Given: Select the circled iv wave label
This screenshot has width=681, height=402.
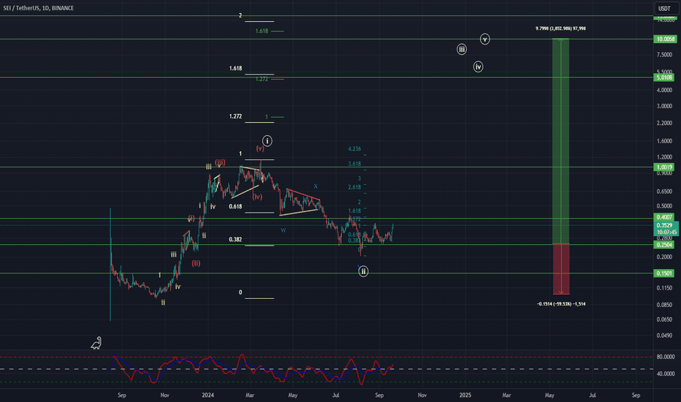Looking at the screenshot, I should tap(478, 67).
